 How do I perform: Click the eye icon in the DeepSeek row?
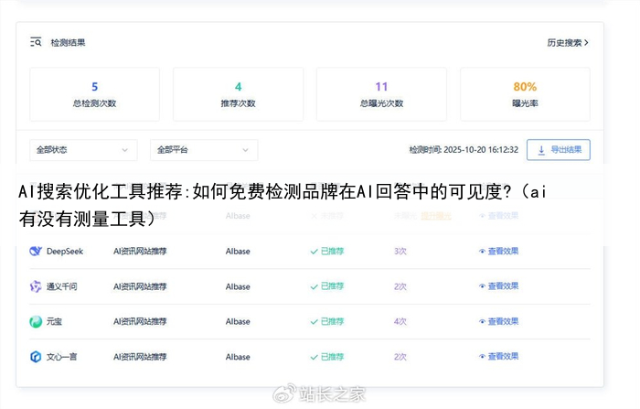click(x=482, y=251)
